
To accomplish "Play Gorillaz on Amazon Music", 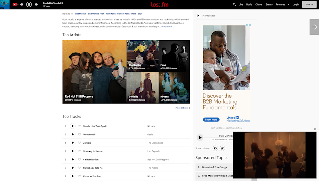I will click(x=200, y=138).
